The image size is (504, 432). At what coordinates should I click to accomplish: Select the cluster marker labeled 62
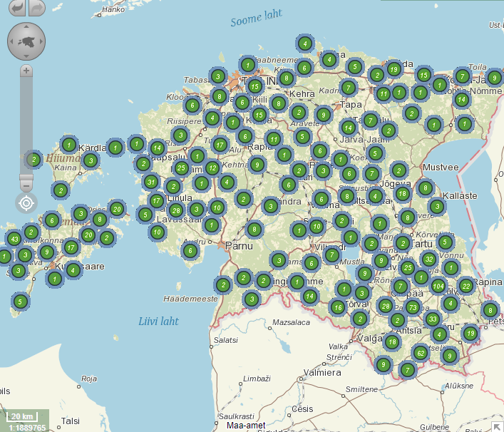[421, 353]
